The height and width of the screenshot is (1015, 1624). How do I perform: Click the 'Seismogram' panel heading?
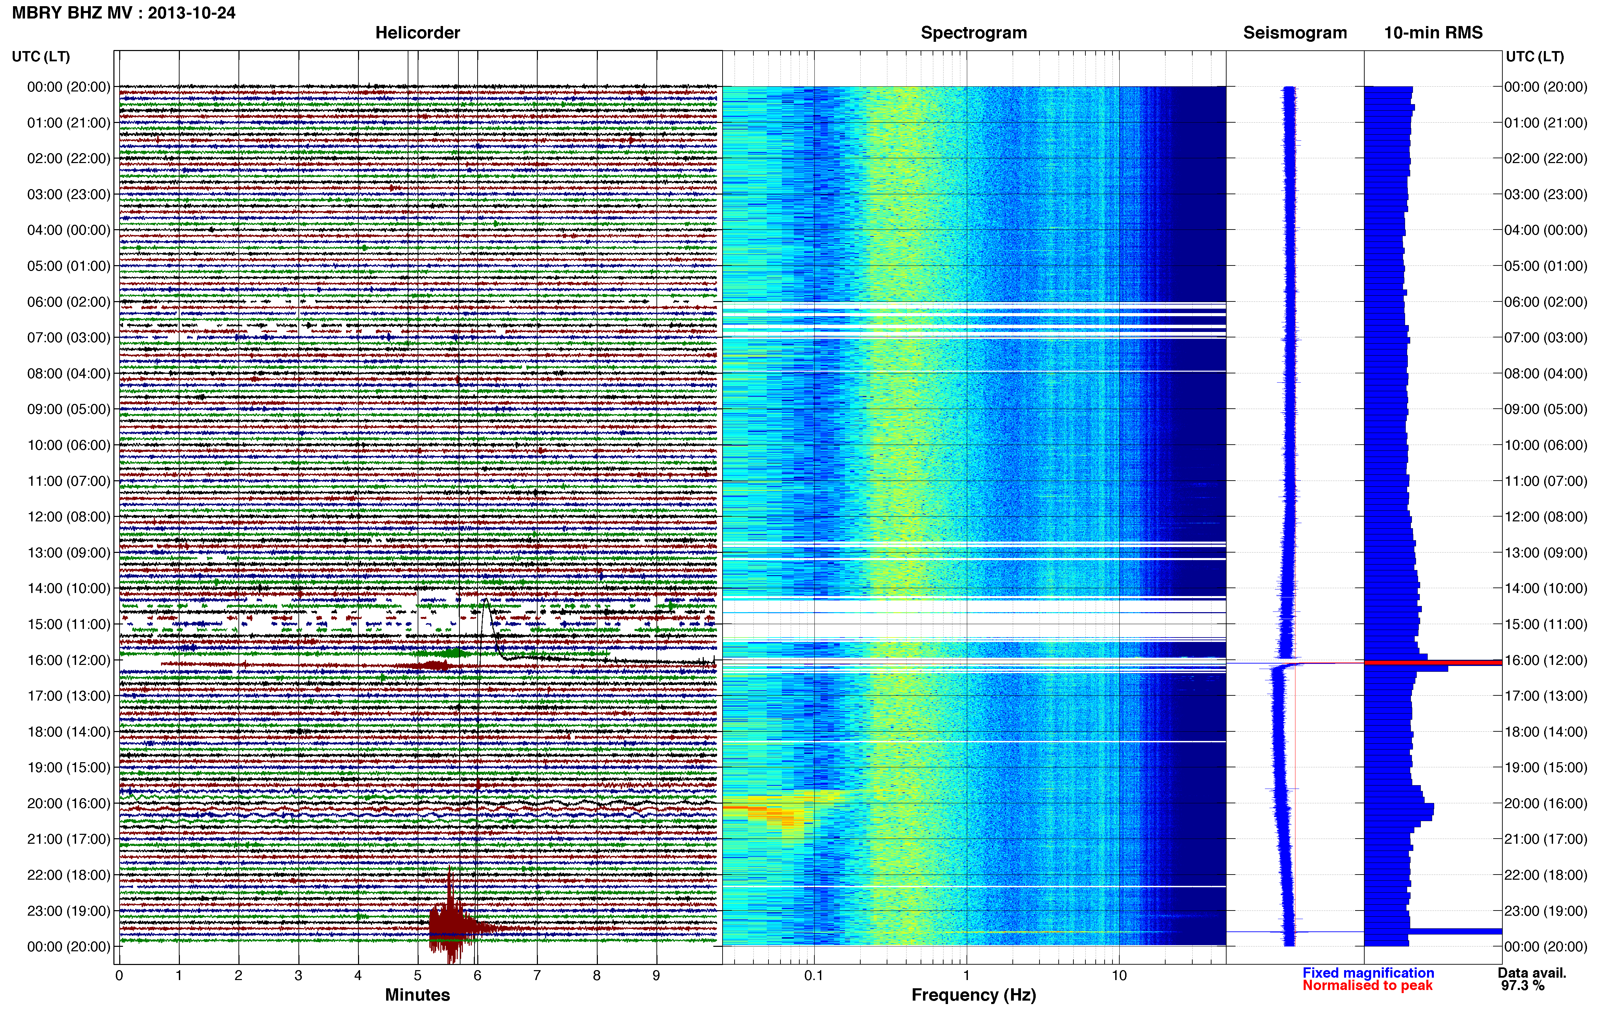click(1295, 33)
